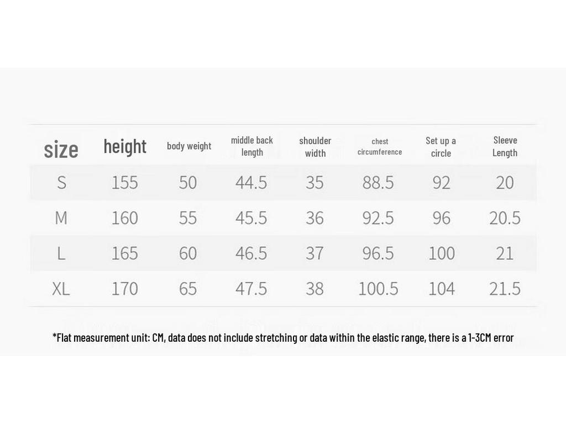Click the "shoulder width" column header
The image size is (566, 424).
pyautogui.click(x=315, y=147)
